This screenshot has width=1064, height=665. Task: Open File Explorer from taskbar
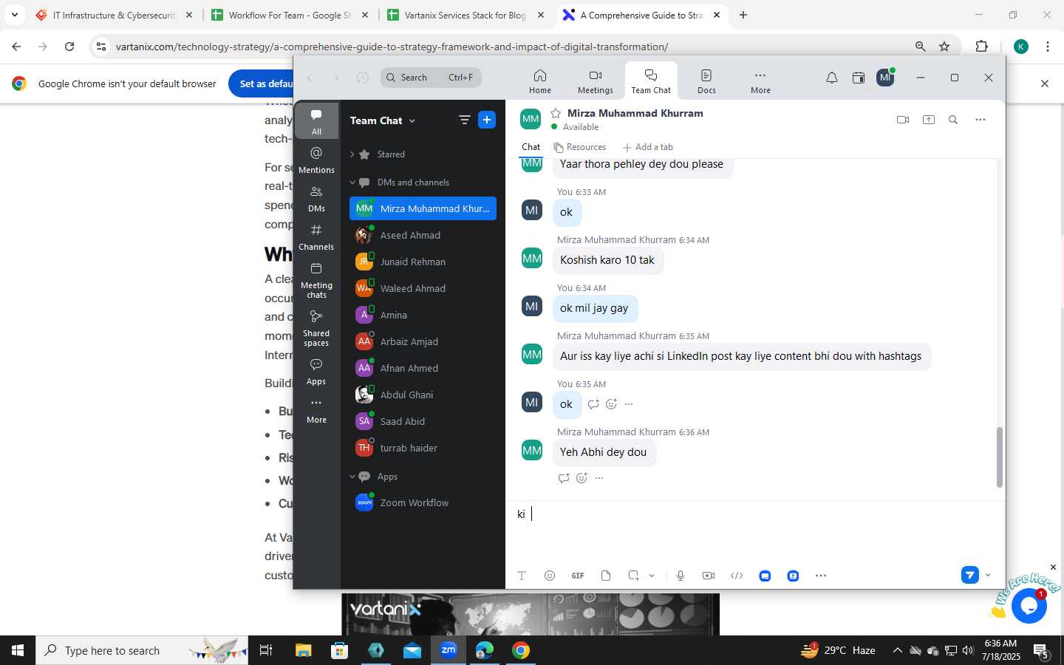point(304,650)
